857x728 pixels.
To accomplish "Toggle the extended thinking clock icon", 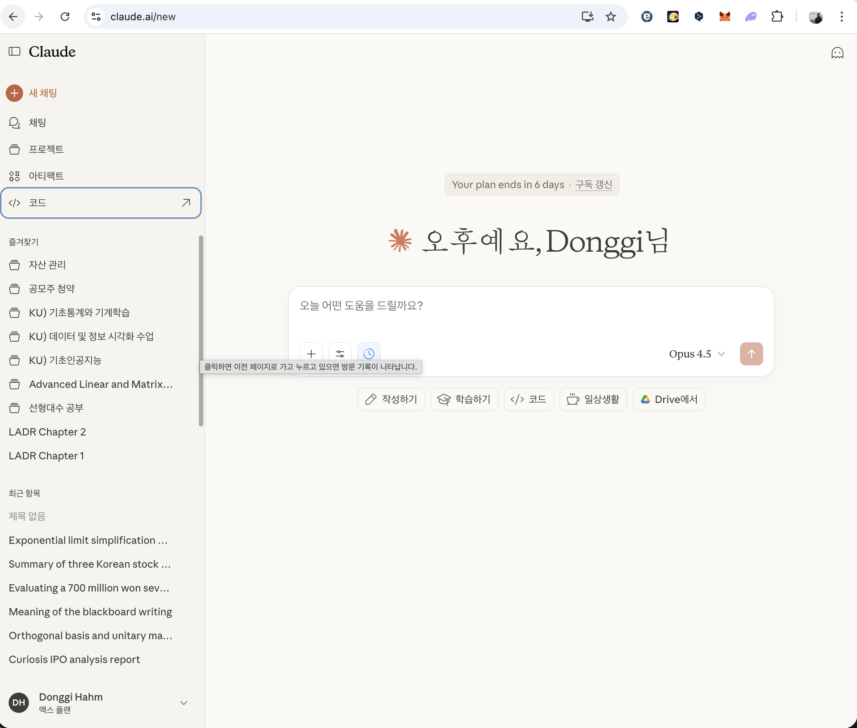I will (369, 353).
